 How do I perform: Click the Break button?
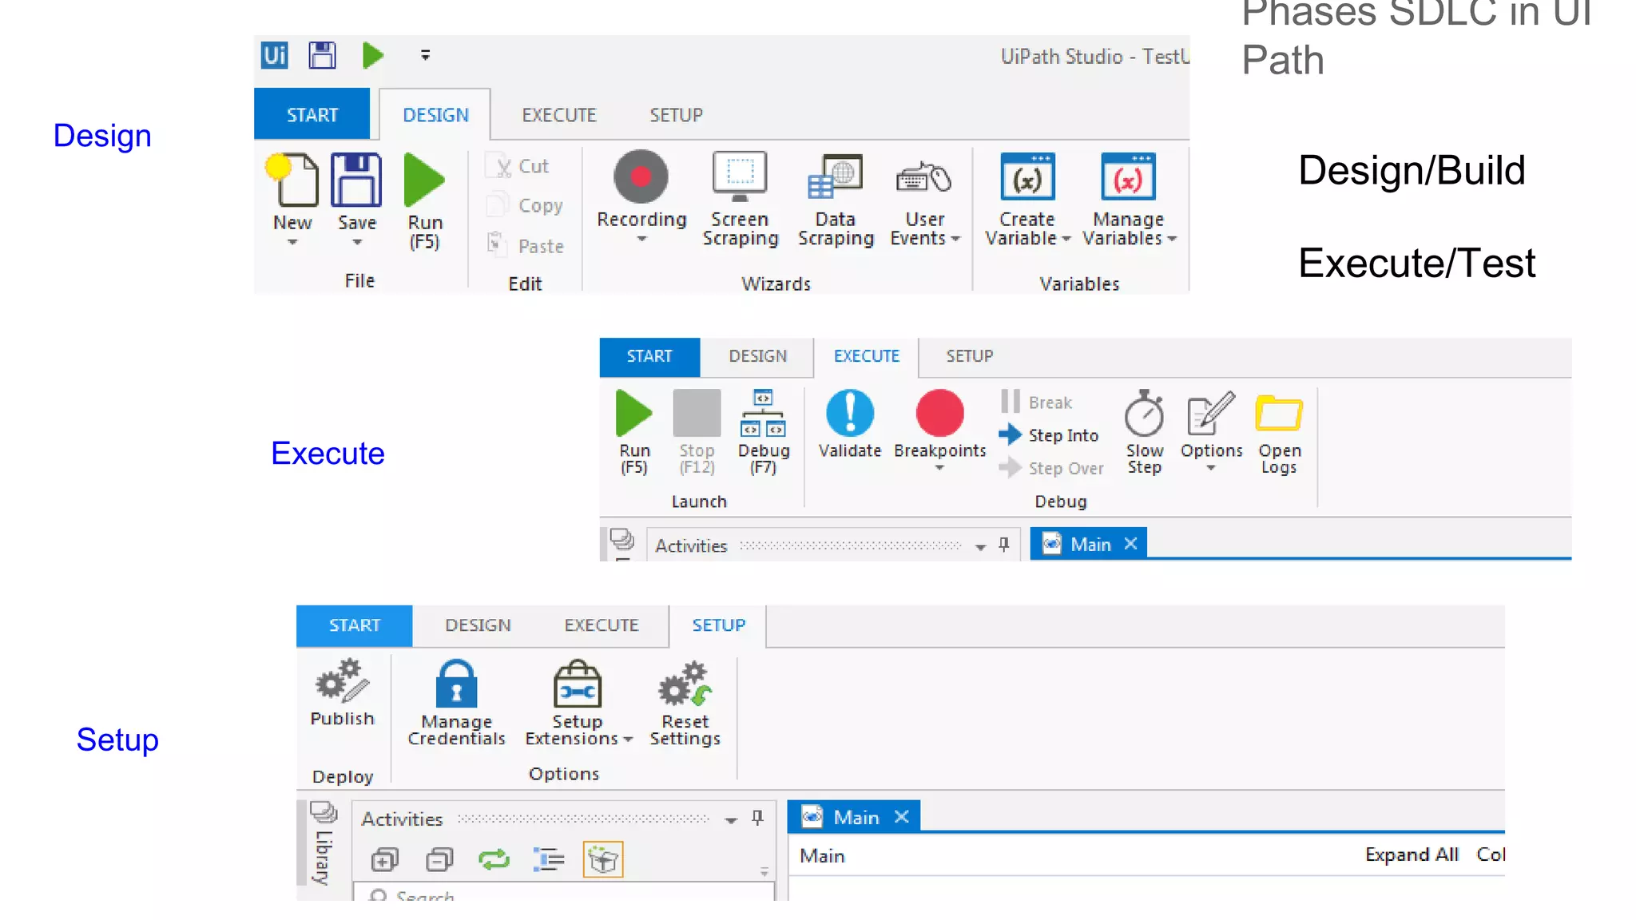1036,402
